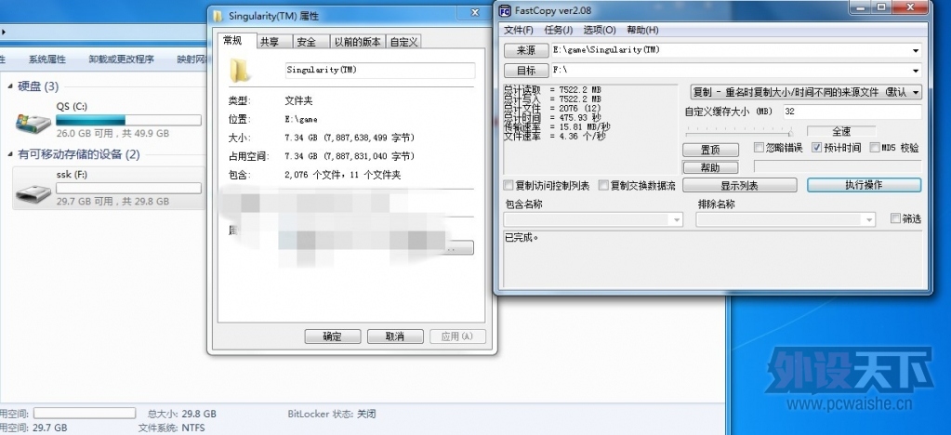The width and height of the screenshot is (951, 435).
Task: Click the 传输速率 = 15.81 MB/秒 line
Action: (x=558, y=127)
